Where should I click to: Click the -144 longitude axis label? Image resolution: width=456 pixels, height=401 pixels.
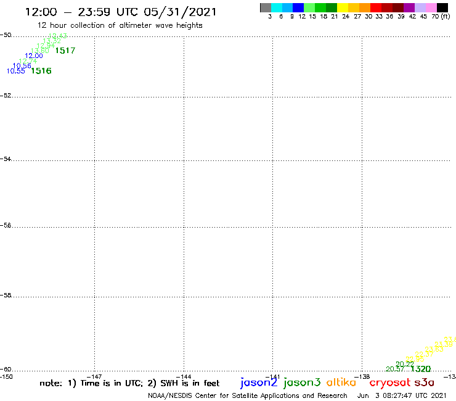tap(184, 377)
